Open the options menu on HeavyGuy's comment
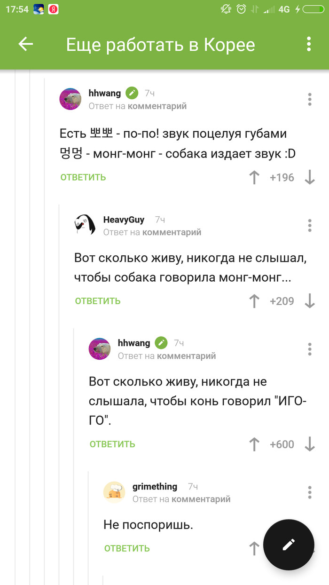The image size is (329, 585). tap(309, 225)
